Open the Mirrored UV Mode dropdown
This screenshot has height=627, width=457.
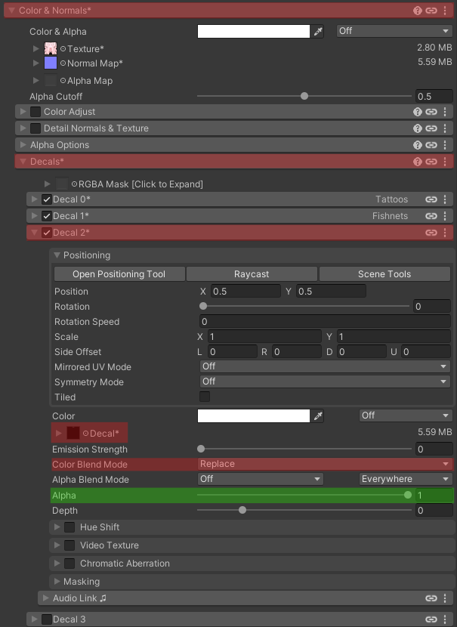(325, 367)
